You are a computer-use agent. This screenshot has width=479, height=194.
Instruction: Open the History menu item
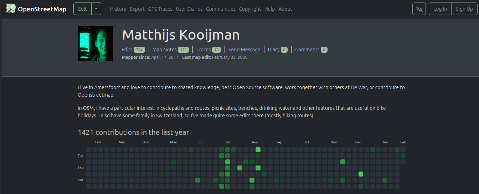pyautogui.click(x=118, y=9)
